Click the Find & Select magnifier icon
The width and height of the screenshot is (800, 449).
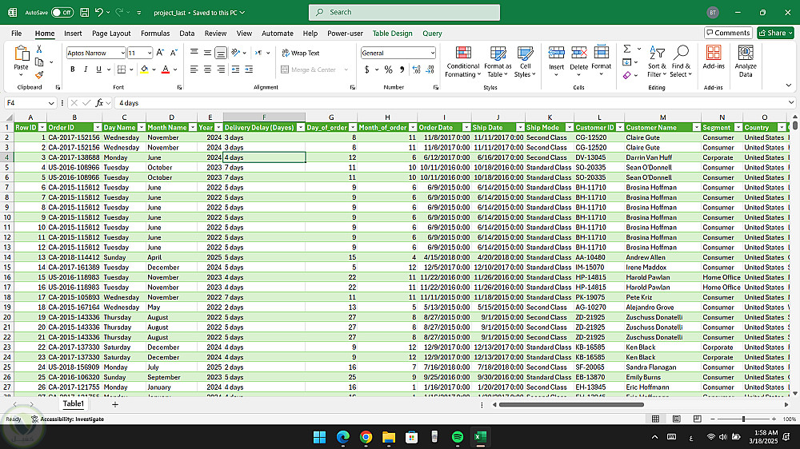[x=681, y=52]
